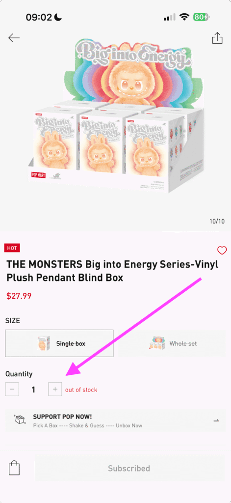
Task: Open the share icon at top right
Action: tap(217, 37)
